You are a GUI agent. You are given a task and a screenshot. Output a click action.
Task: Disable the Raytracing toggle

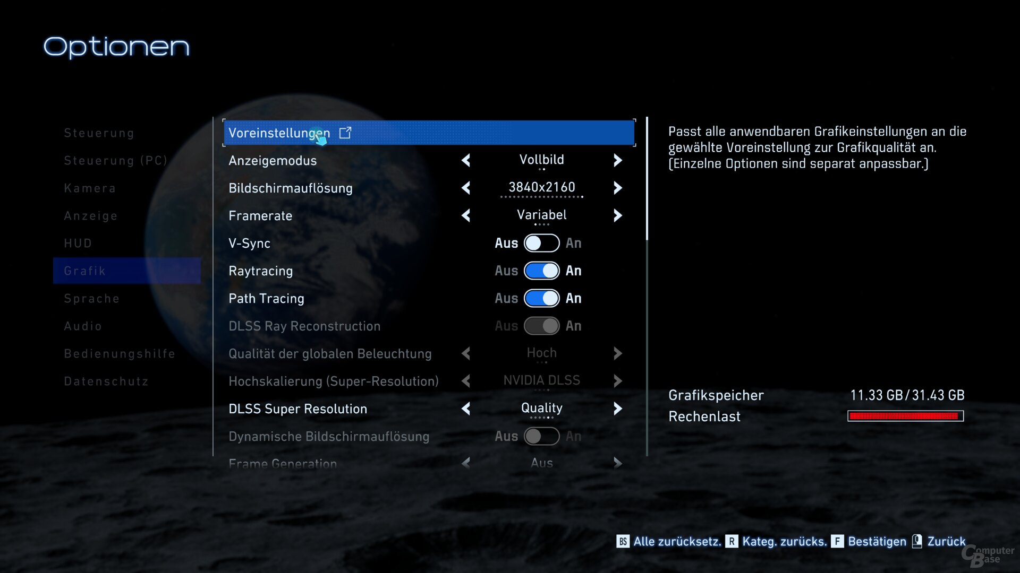541,271
